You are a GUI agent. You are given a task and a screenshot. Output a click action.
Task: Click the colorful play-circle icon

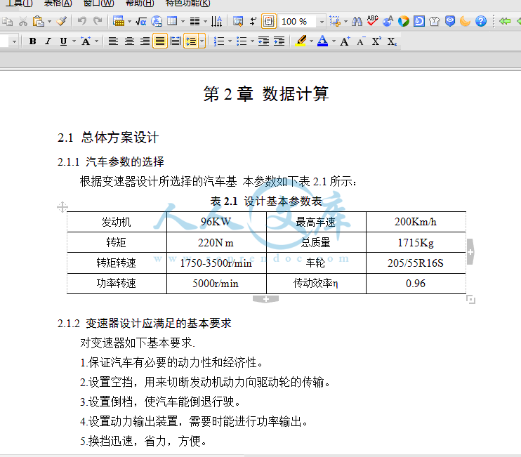coord(404,22)
